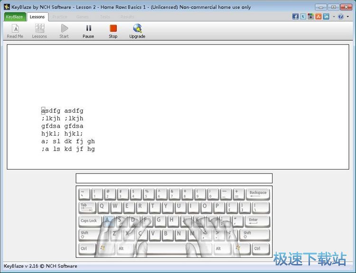Share via the StumbleUpon icon
The height and width of the screenshot is (273, 356).
pos(319,17)
